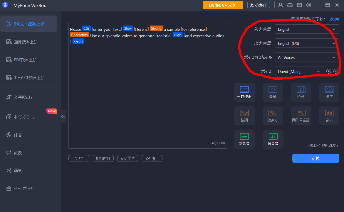Collapse the sidebar with double chevron
The width and height of the screenshot is (344, 212).
(63, 116)
